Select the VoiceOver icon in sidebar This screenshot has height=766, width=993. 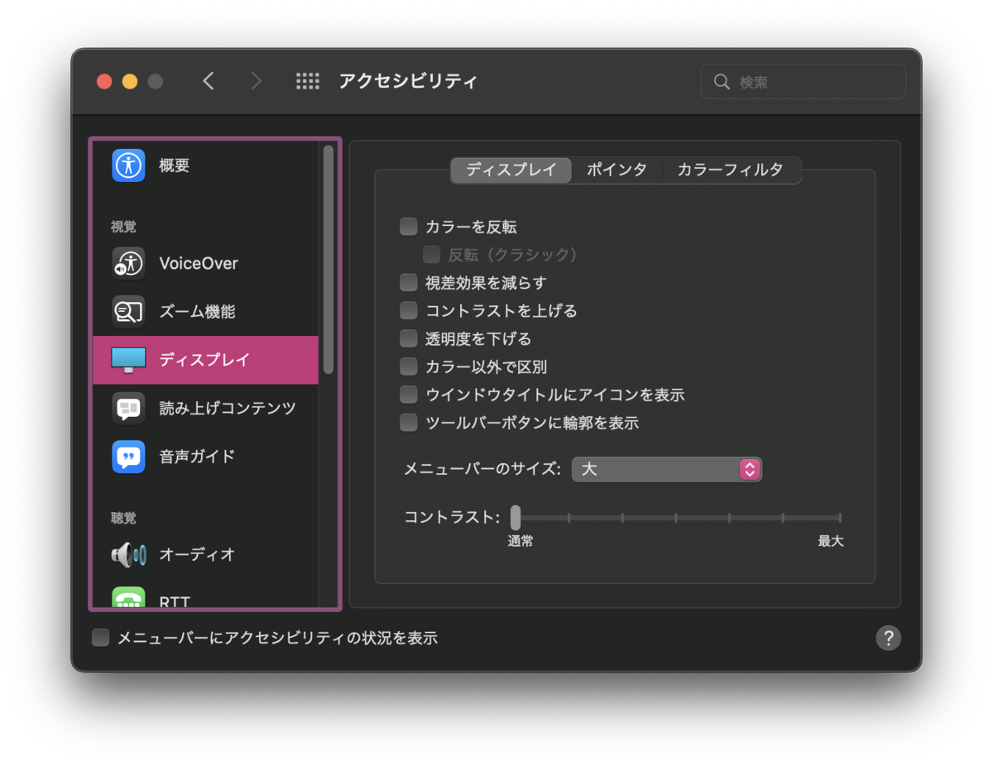128,263
